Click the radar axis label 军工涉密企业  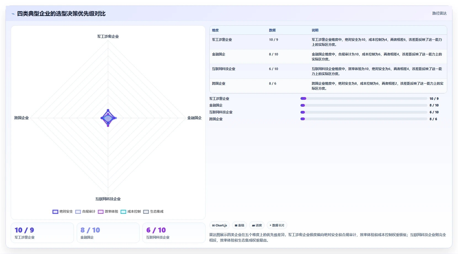point(108,36)
